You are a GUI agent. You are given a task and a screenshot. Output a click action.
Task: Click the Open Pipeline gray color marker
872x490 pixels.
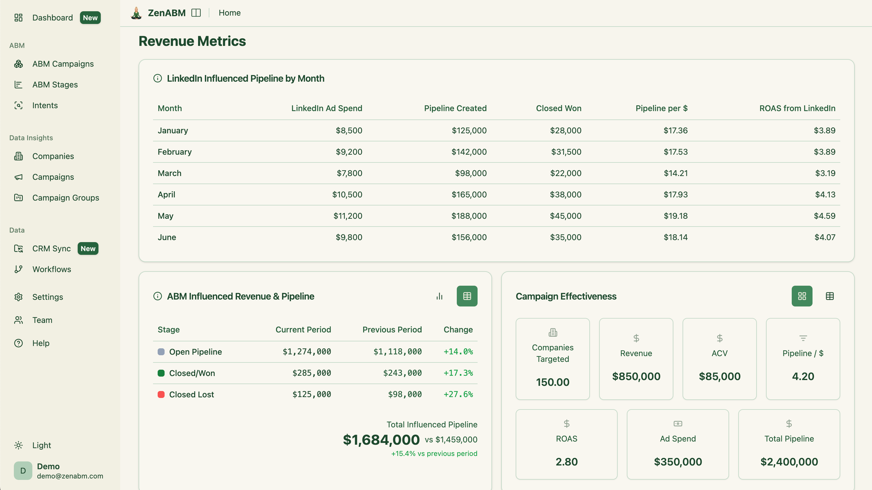pos(161,351)
